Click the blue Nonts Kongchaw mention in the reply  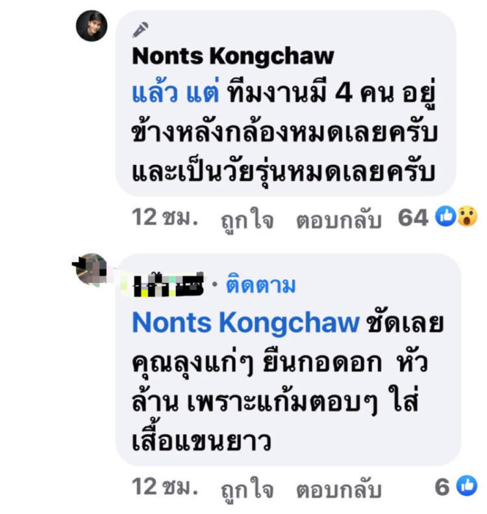pyautogui.click(x=245, y=323)
